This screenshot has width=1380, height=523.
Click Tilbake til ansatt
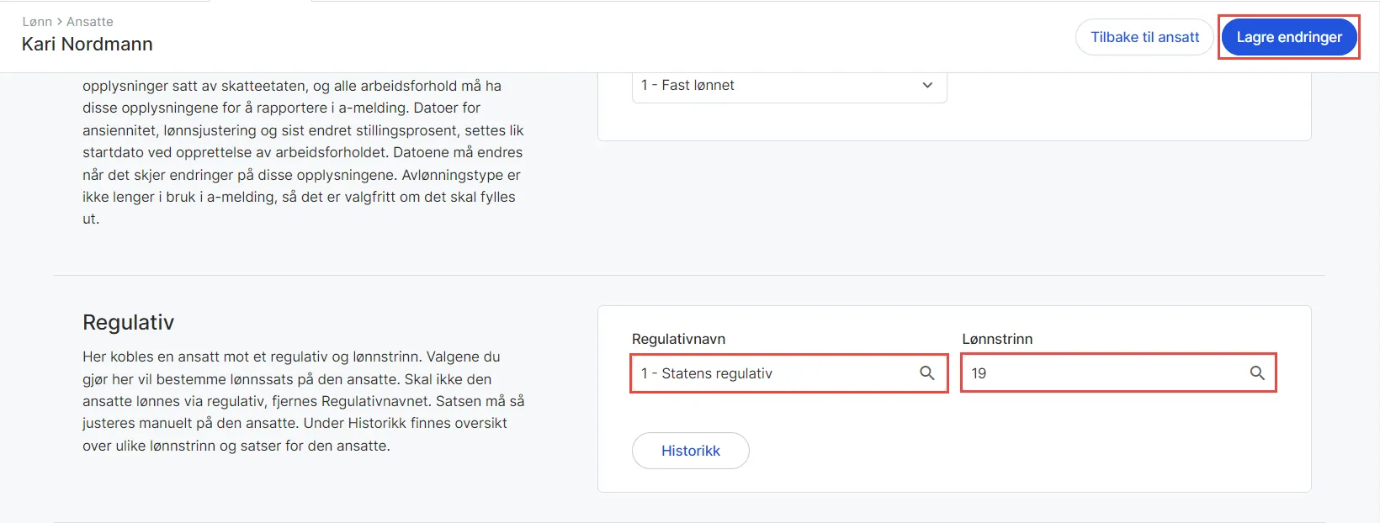click(x=1144, y=37)
